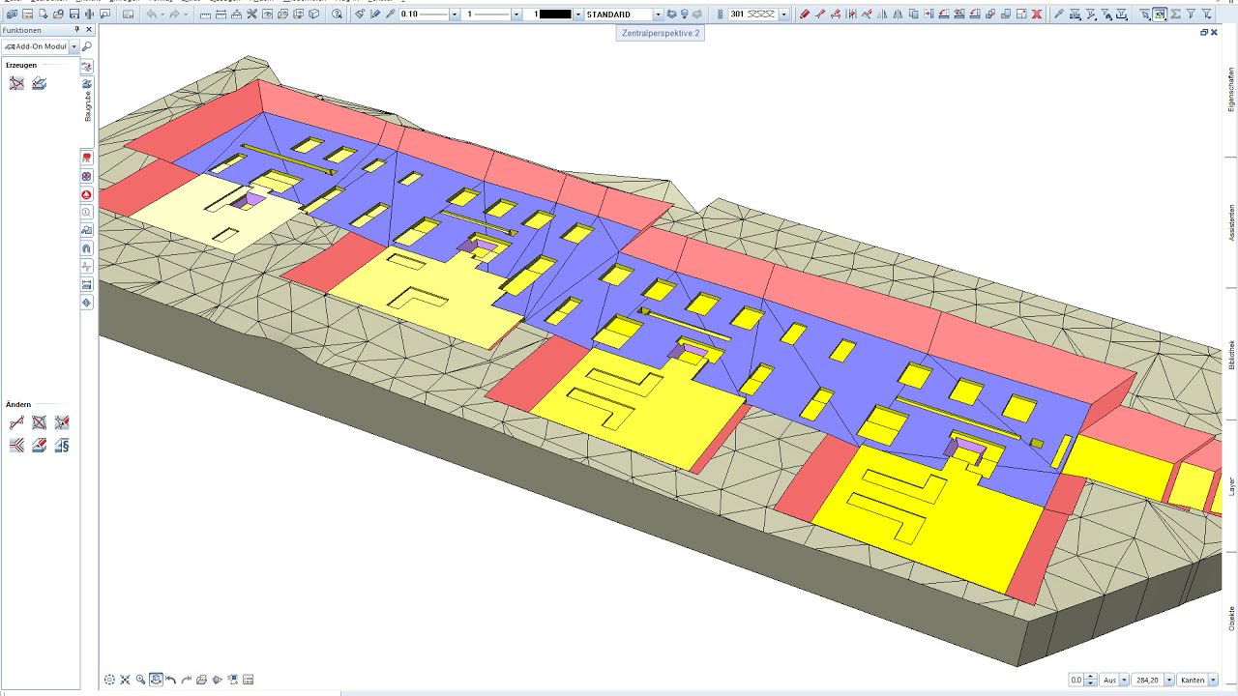Click the Redo arrow button
Image resolution: width=1238 pixels, height=696 pixels.
tap(175, 14)
